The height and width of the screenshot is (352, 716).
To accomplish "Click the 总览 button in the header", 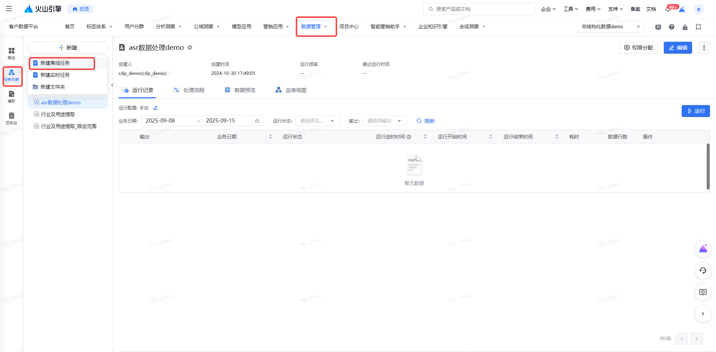I will pyautogui.click(x=81, y=9).
